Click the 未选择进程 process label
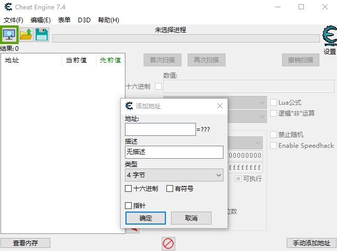 tap(171, 30)
